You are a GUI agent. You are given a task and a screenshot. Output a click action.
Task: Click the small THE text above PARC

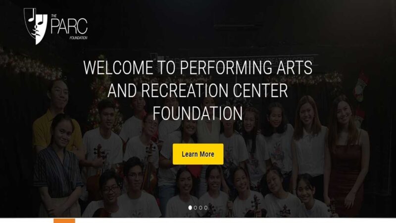pos(54,16)
